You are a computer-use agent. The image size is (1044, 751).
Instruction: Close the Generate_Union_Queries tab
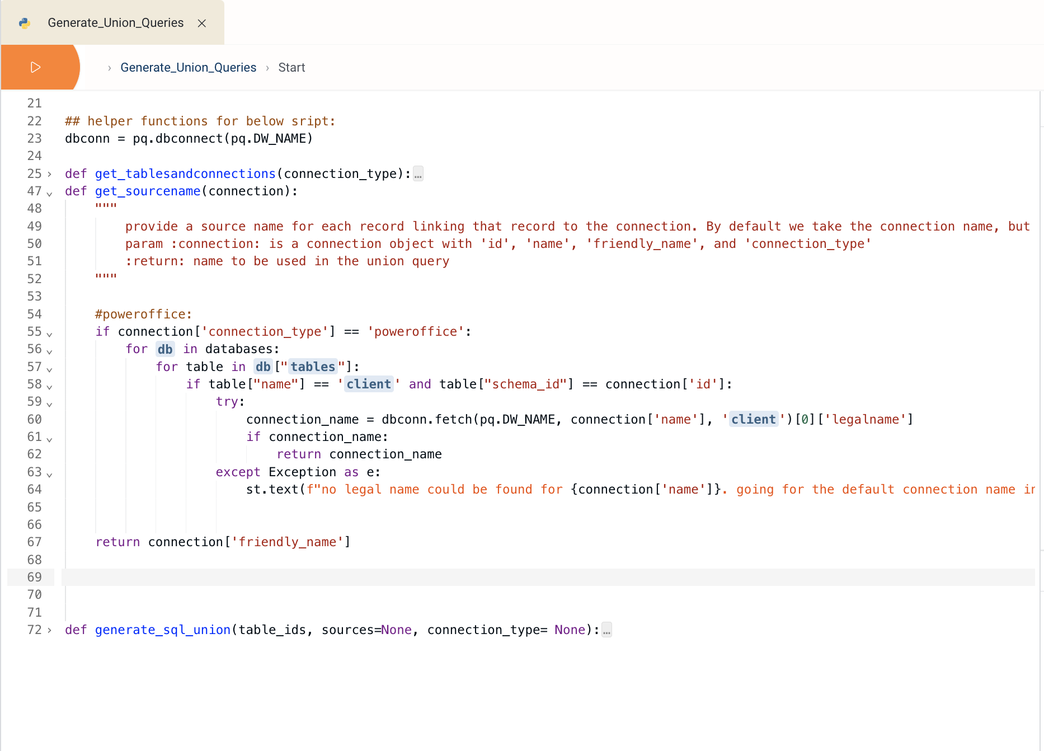pyautogui.click(x=202, y=23)
